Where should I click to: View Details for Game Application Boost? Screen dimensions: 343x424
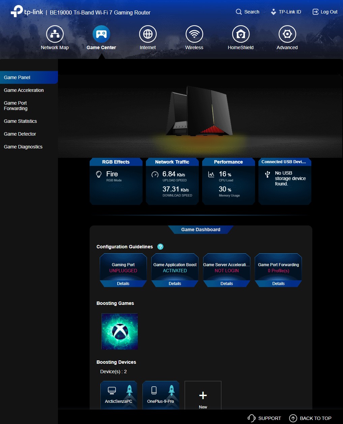(175, 284)
